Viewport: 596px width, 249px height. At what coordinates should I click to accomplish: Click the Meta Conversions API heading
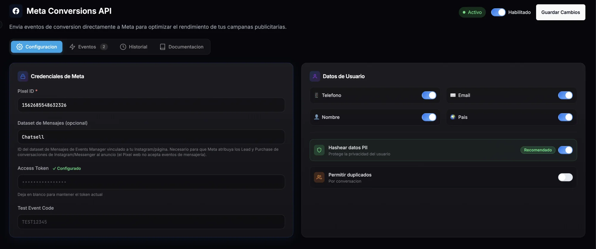point(69,11)
